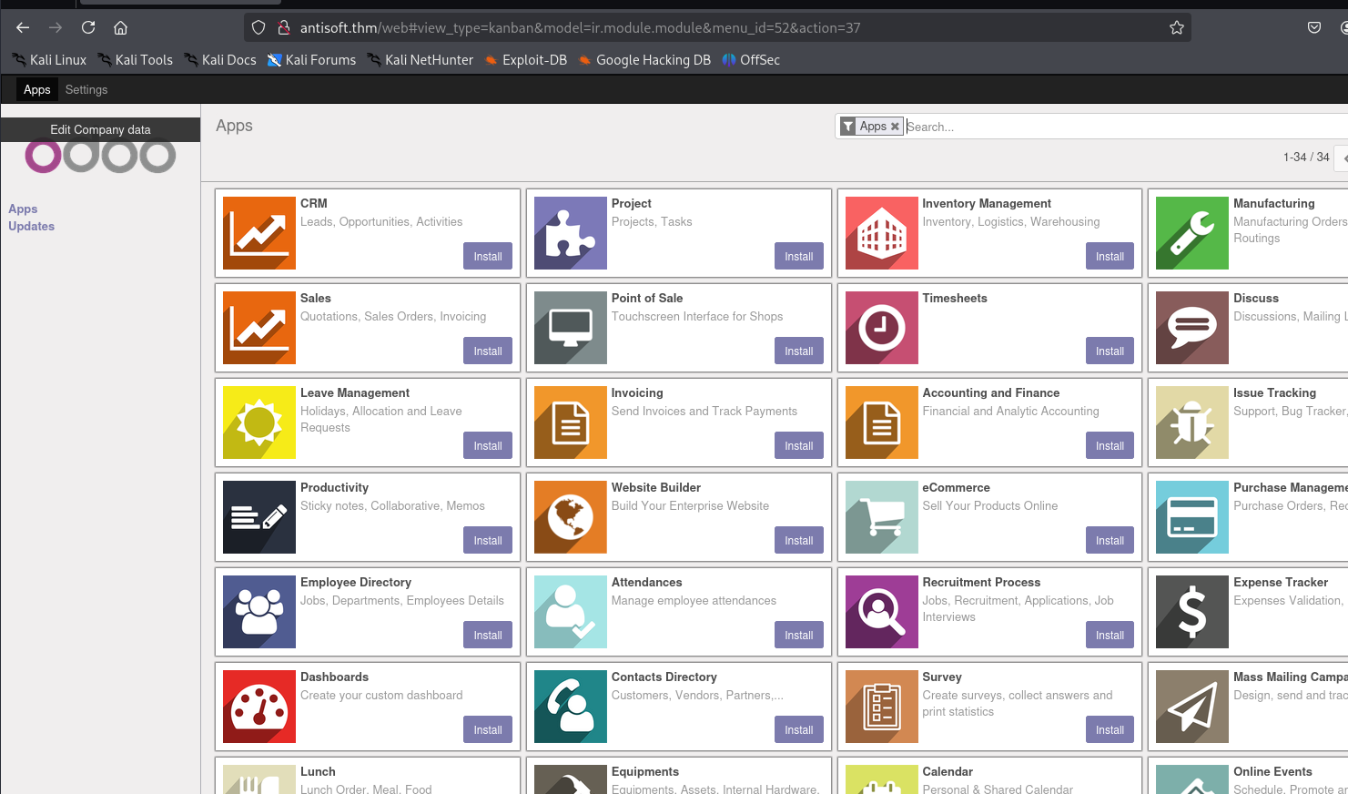The width and height of the screenshot is (1348, 794).
Task: Go back to previous page
Action: click(23, 27)
